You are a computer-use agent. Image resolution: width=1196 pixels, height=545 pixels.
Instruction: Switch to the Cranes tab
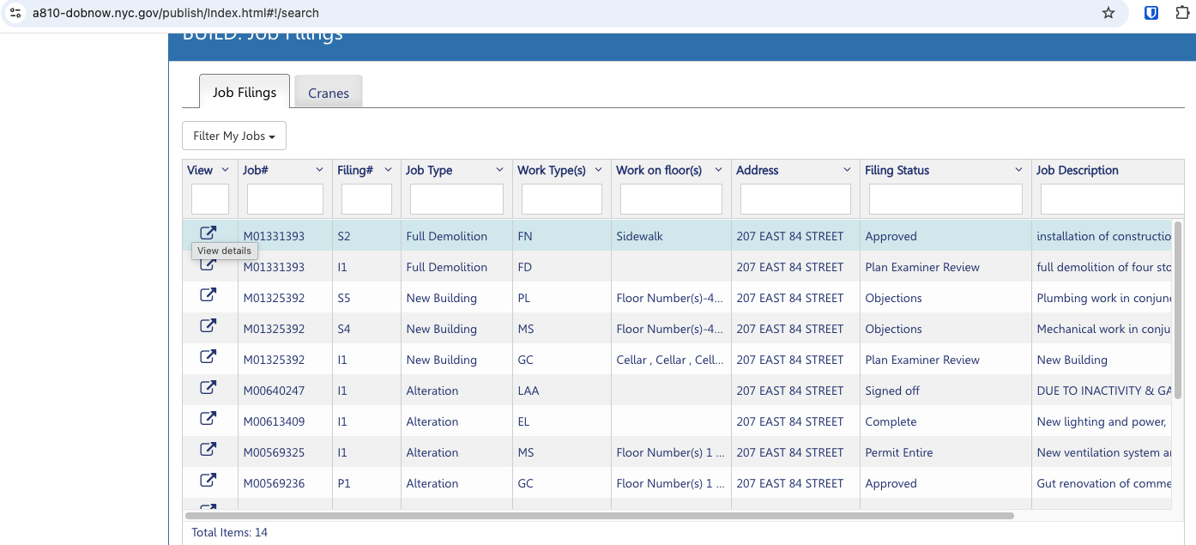coord(329,93)
